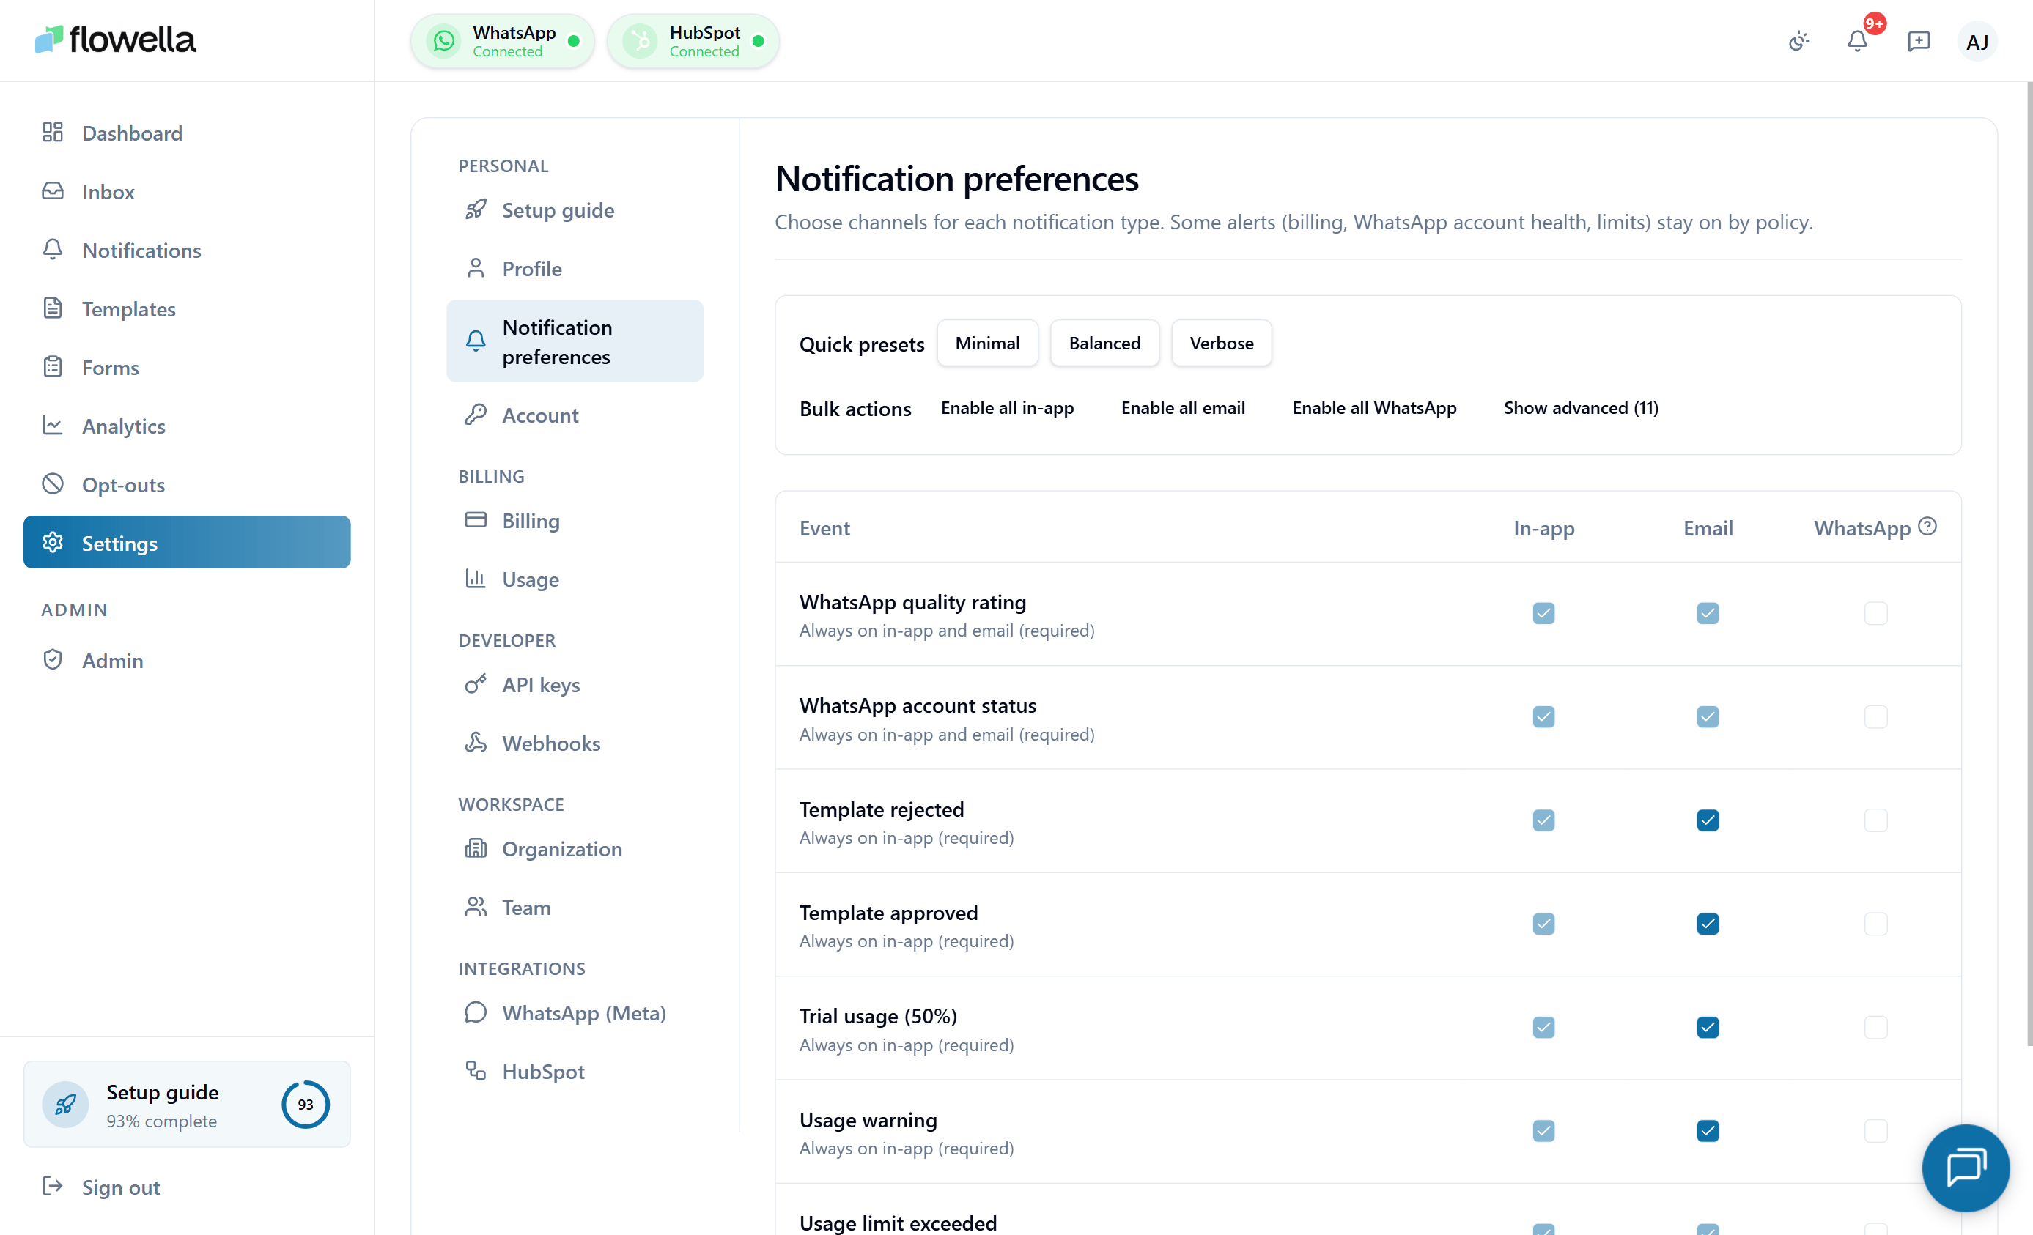The width and height of the screenshot is (2033, 1235).
Task: Click Enable all WhatsApp
Action: pyautogui.click(x=1373, y=407)
